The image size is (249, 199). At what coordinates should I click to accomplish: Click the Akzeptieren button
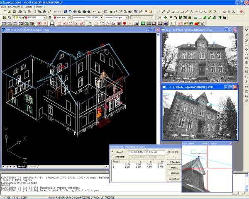tap(174, 179)
